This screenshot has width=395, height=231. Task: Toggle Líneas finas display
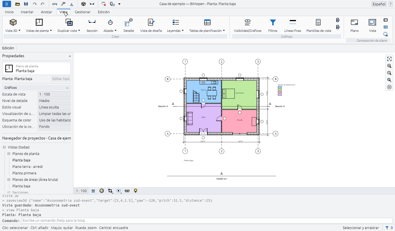click(x=293, y=25)
